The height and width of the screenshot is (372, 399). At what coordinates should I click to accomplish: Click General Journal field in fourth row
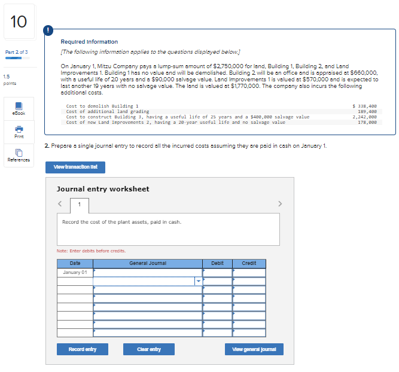click(148, 298)
